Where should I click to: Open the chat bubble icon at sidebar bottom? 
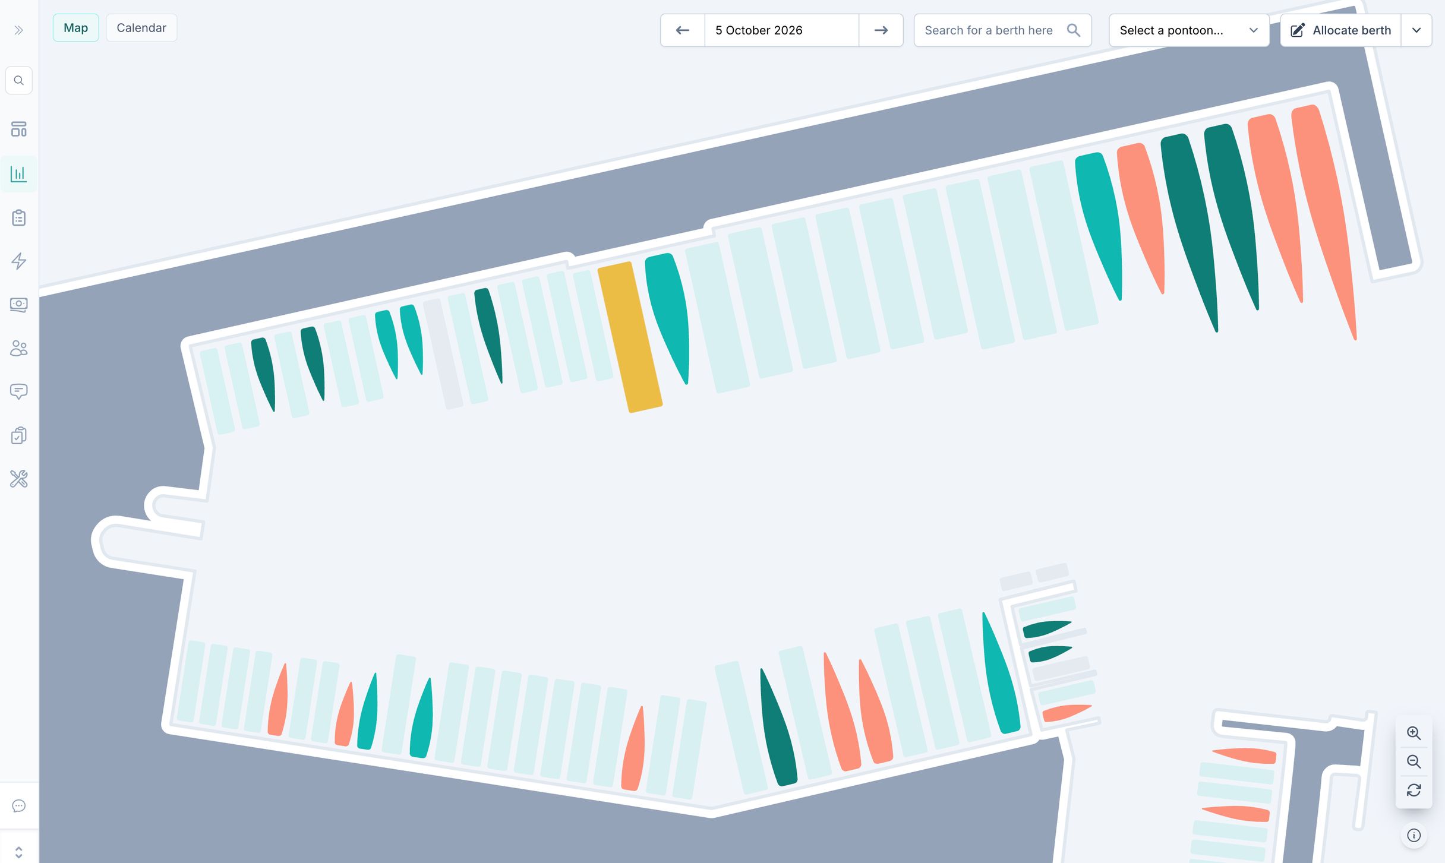click(x=18, y=806)
